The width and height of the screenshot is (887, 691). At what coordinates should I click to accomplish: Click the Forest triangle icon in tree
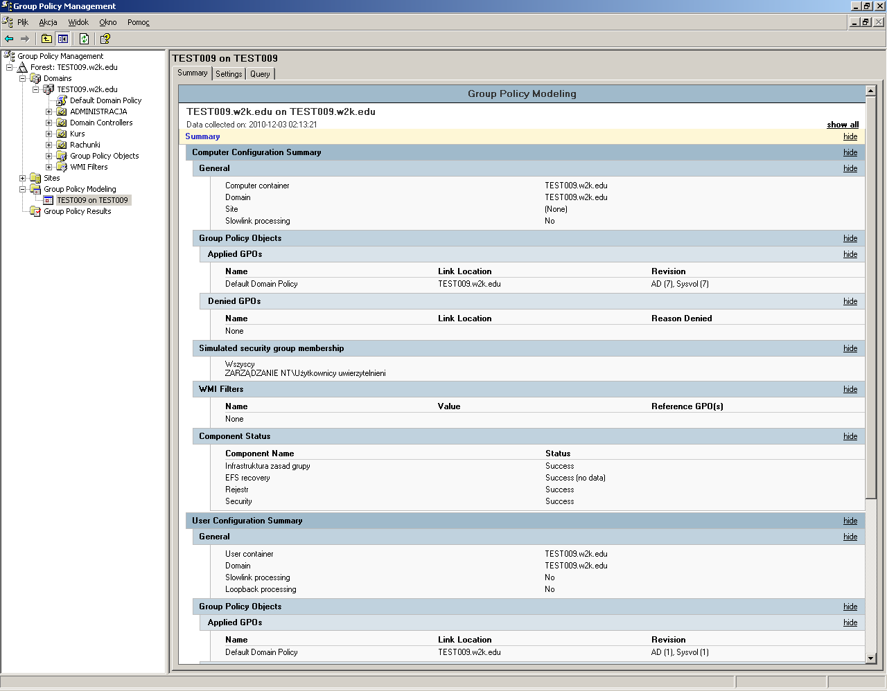22,67
